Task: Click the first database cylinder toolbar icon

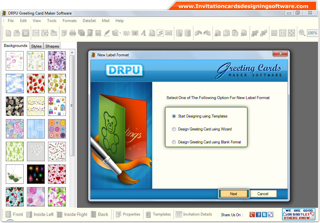Action: [x=179, y=33]
